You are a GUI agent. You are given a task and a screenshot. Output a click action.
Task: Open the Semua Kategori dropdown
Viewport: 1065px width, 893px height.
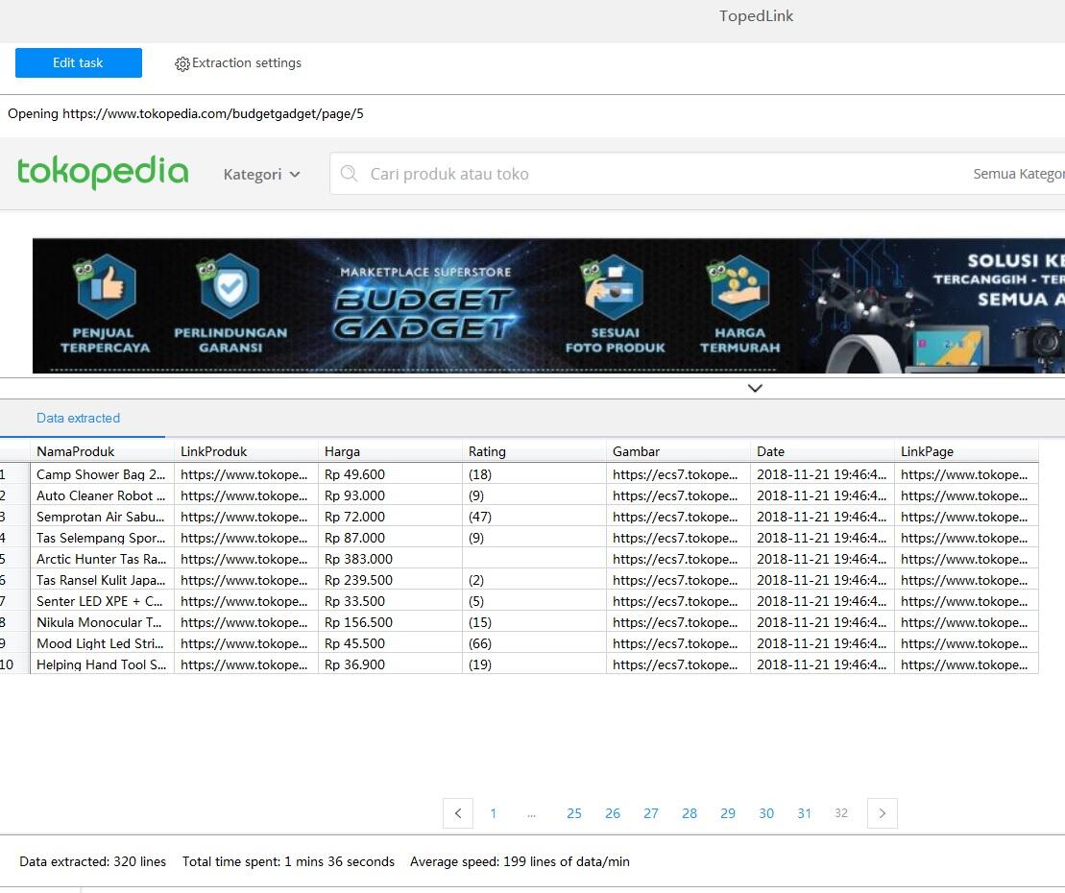pos(1018,175)
